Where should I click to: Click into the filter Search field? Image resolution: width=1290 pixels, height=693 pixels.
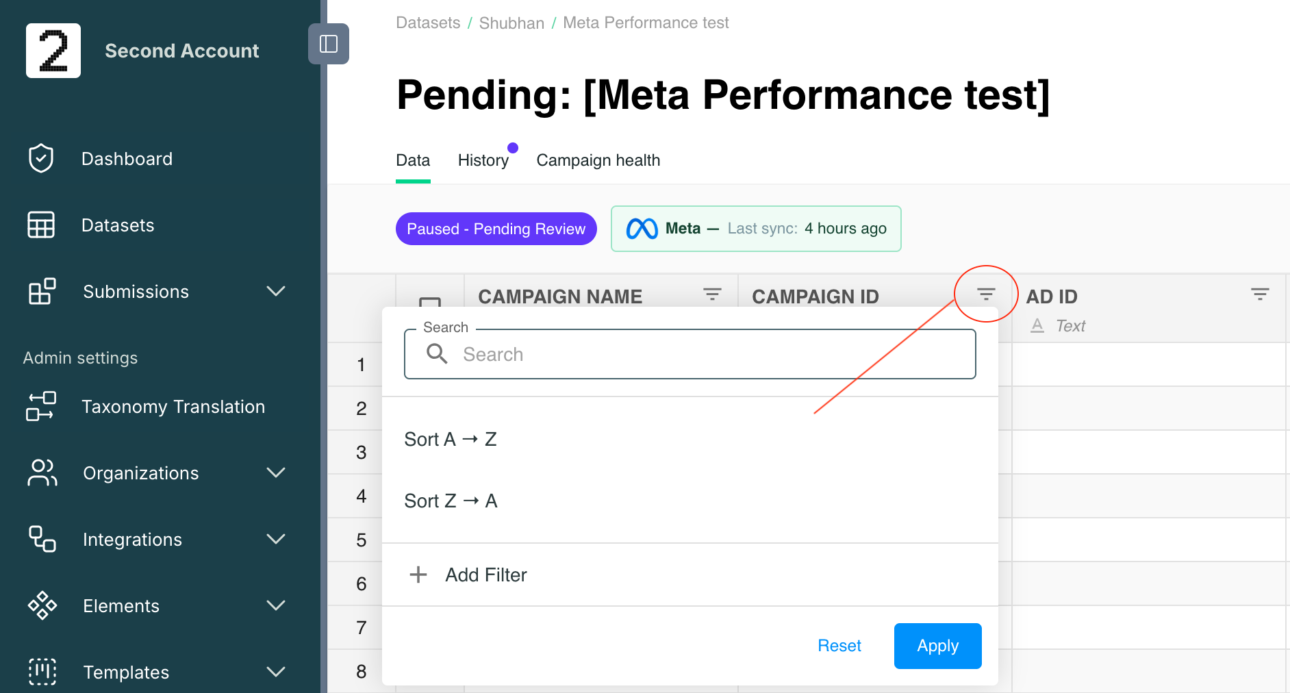[690, 354]
